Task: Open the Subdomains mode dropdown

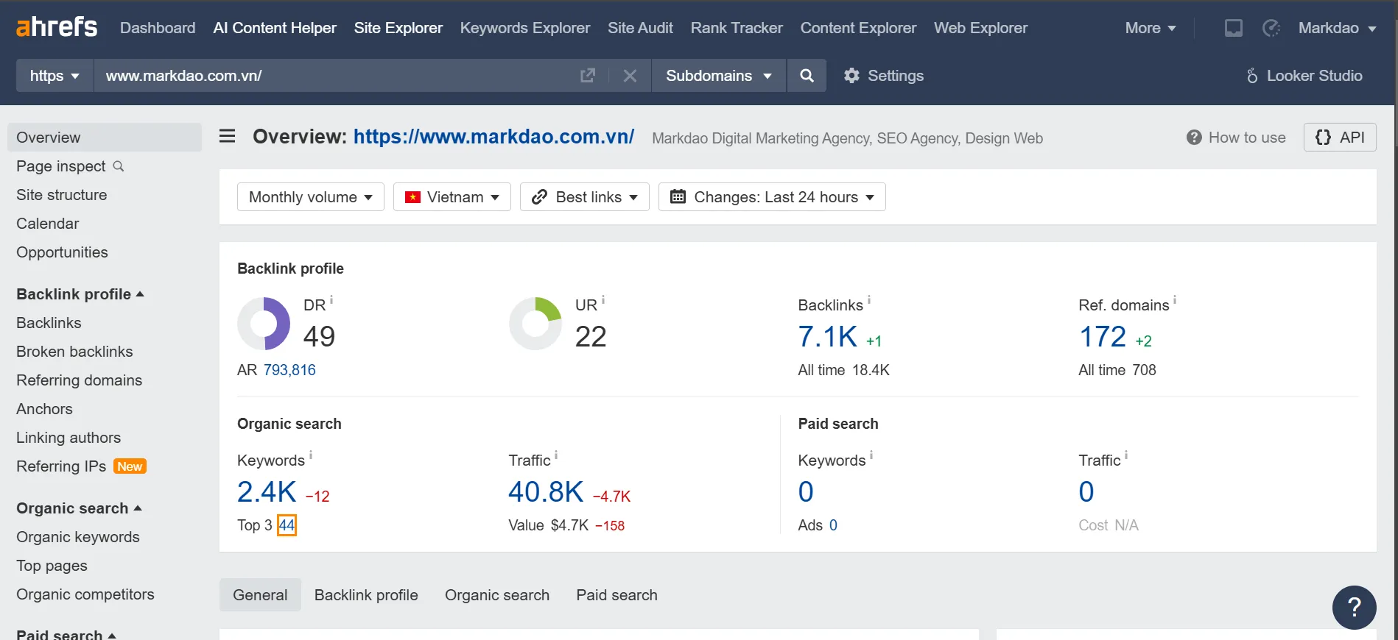Action: 719,76
